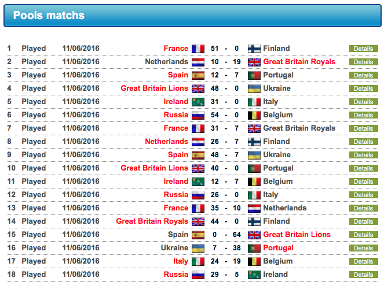
Task: Click Portugal flag icon in match 3
Action: [x=254, y=75]
